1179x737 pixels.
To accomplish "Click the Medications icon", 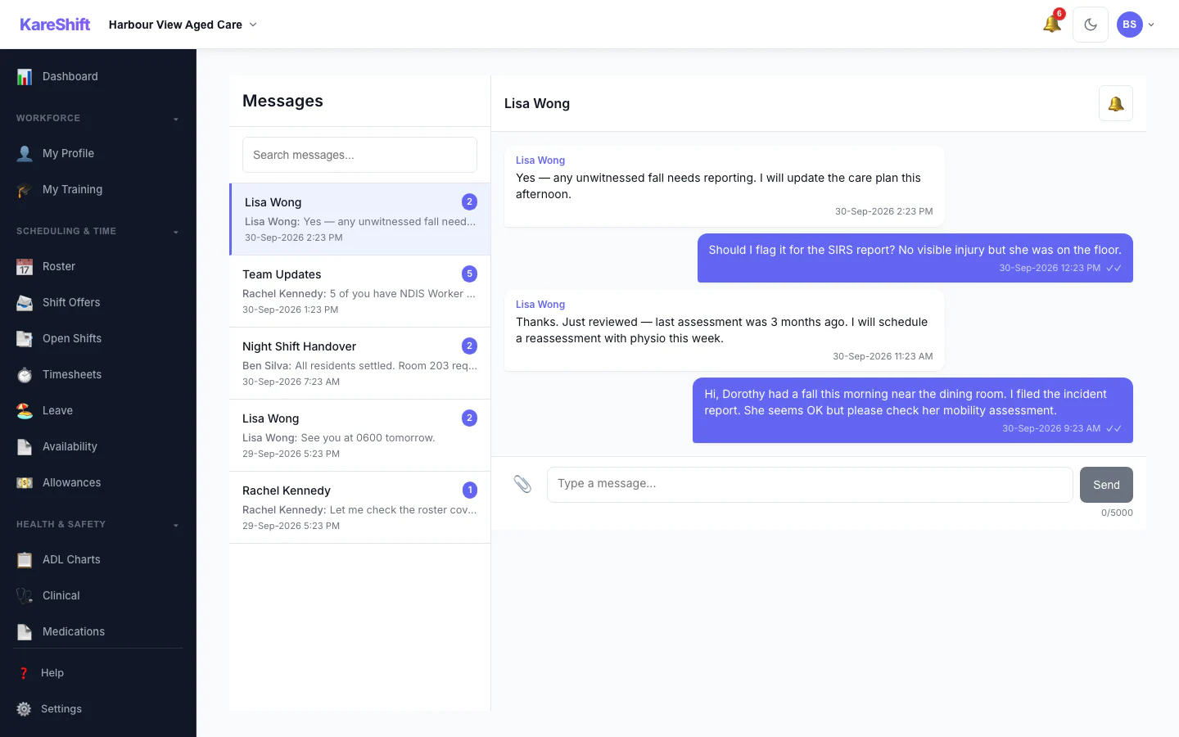I will pos(25,632).
